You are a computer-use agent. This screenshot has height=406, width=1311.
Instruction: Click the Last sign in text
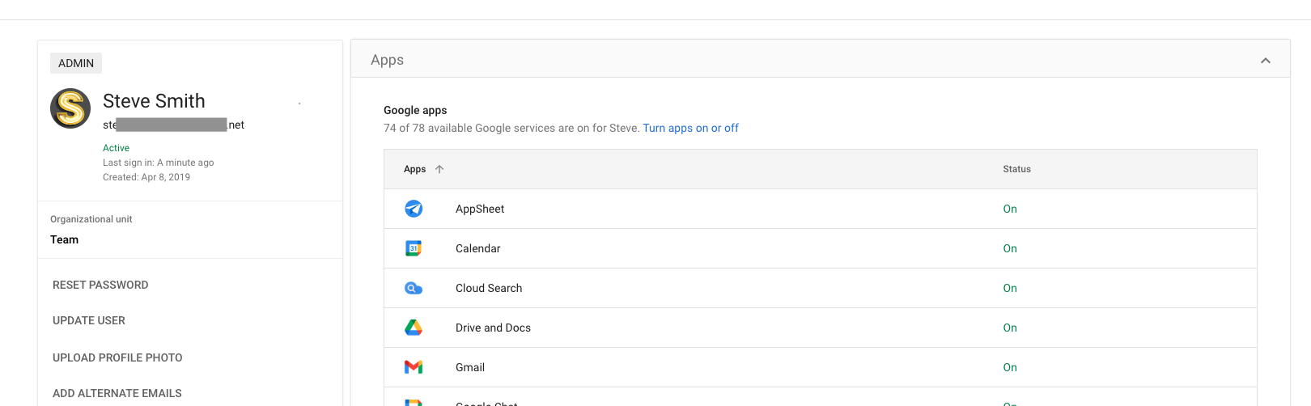(158, 163)
